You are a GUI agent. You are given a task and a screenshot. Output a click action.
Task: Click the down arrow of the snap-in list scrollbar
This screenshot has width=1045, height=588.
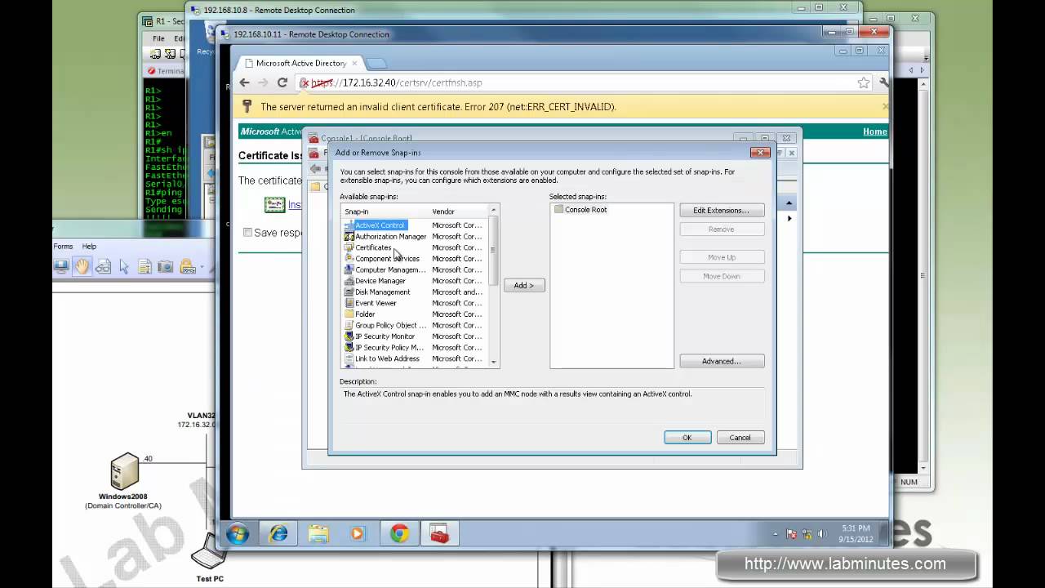tap(494, 362)
